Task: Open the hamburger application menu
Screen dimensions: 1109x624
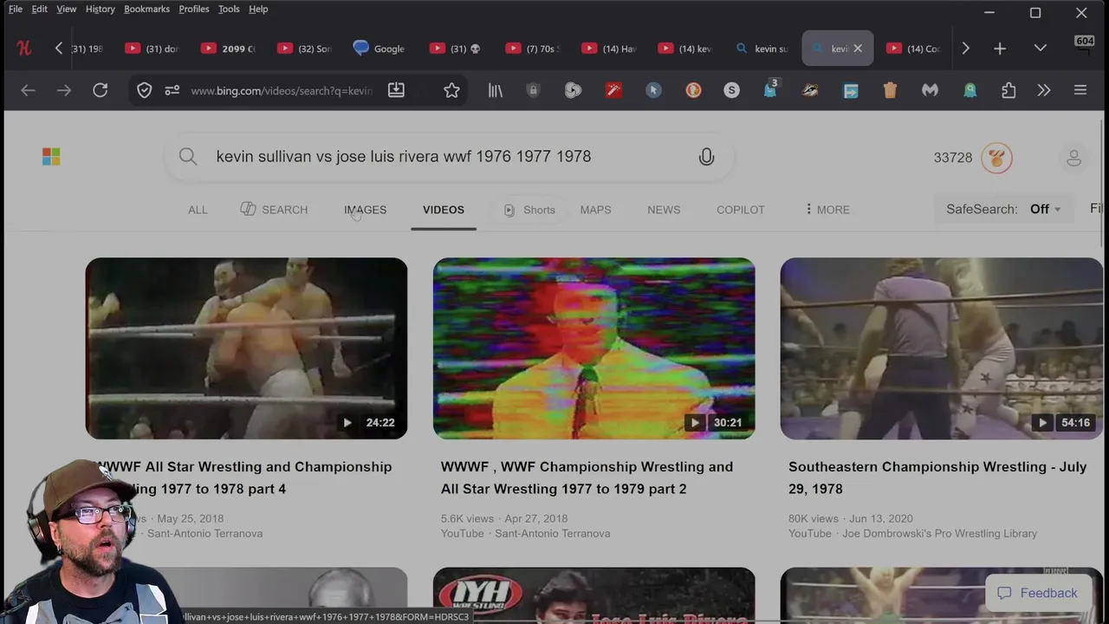Action: click(1080, 90)
